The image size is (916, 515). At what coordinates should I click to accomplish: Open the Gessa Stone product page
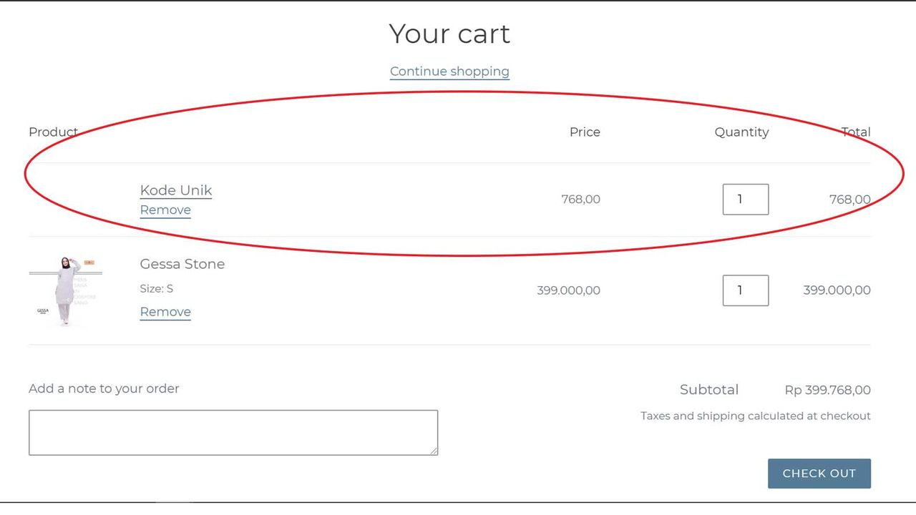pyautogui.click(x=182, y=264)
